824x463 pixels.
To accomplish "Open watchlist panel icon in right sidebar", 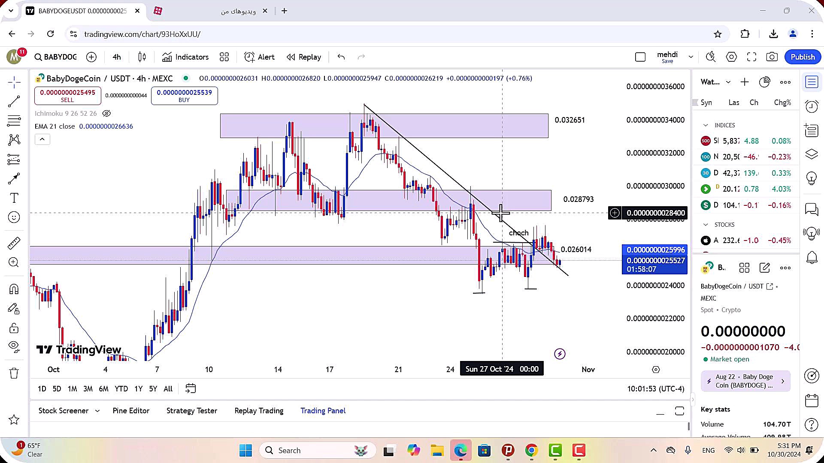I will coord(812,82).
